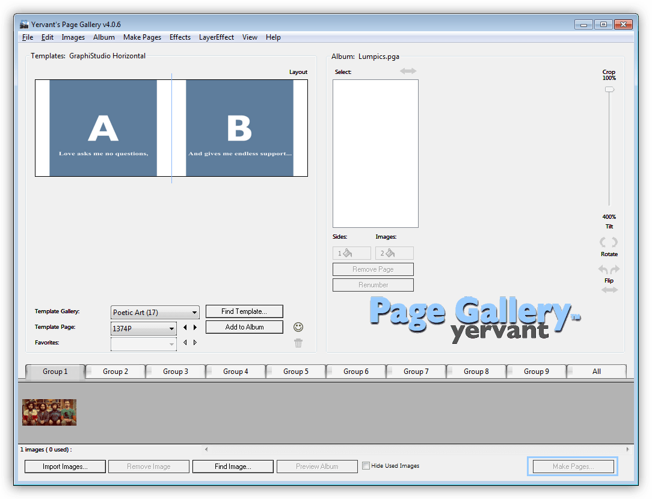Open the Template Gallery dropdown showing Poetic Art (17)
This screenshot has width=652, height=499.
pyautogui.click(x=155, y=313)
